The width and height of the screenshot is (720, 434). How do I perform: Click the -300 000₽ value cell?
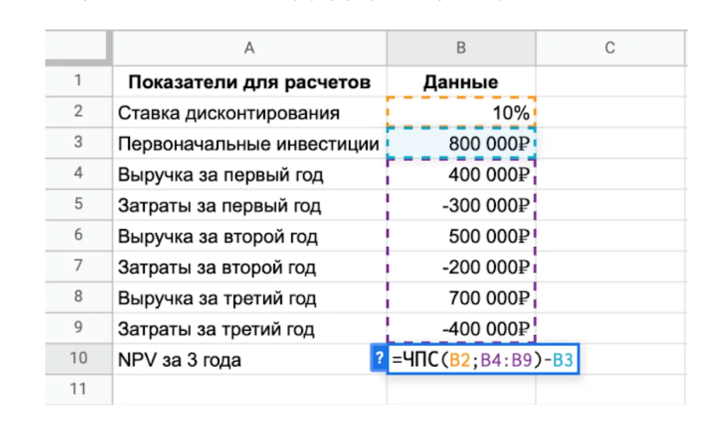click(x=461, y=205)
